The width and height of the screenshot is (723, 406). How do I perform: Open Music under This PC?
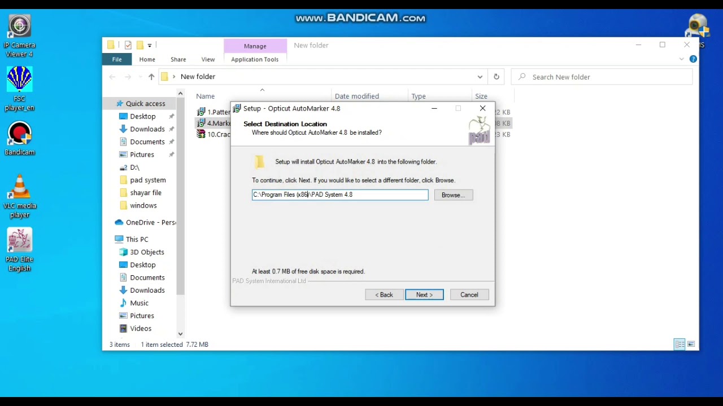tap(139, 303)
